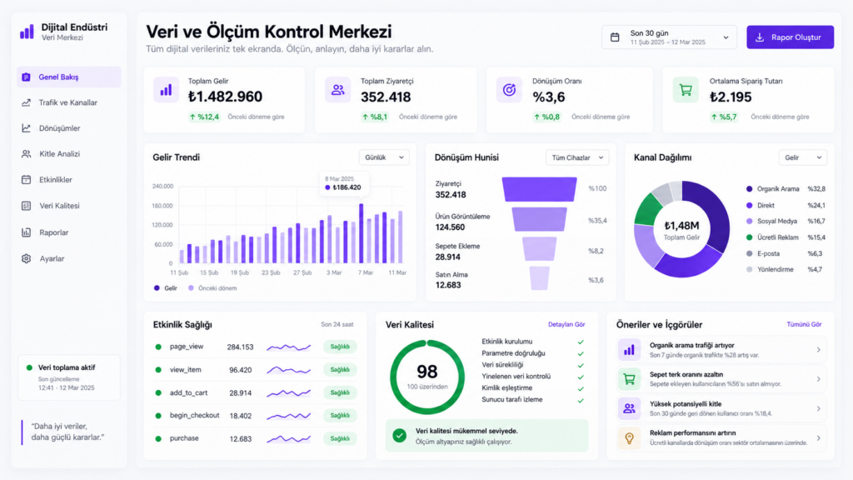Expand the Yüksek potansiyelli kitle chevron
The image size is (853, 480).
click(x=818, y=408)
